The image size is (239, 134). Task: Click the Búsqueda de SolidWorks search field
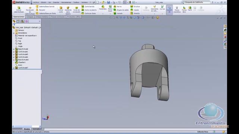pyautogui.click(x=197, y=2)
